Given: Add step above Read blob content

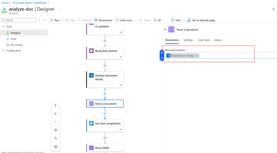Looking at the screenshot, I should pyautogui.click(x=105, y=41).
